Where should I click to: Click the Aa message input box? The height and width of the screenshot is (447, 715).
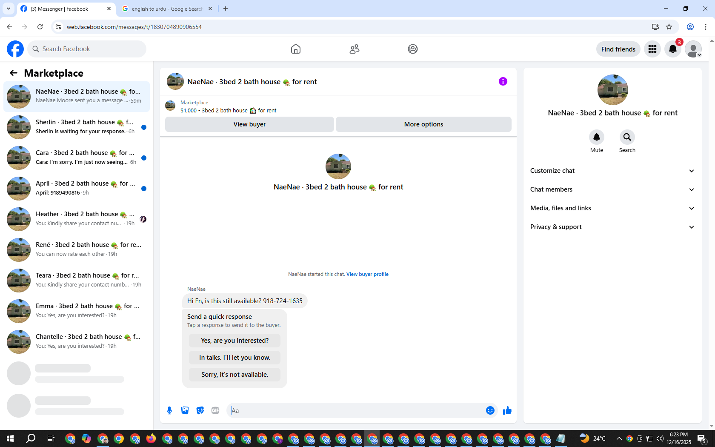tap(356, 410)
